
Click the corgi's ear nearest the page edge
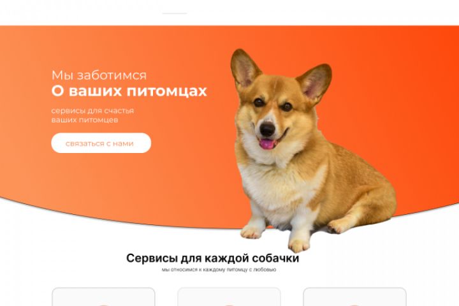(x=316, y=82)
